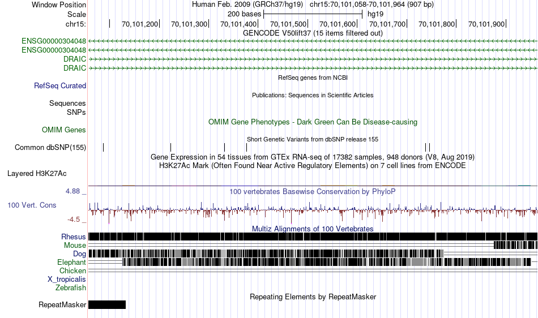Click the Sequences track label
The image size is (538, 318).
[67, 103]
